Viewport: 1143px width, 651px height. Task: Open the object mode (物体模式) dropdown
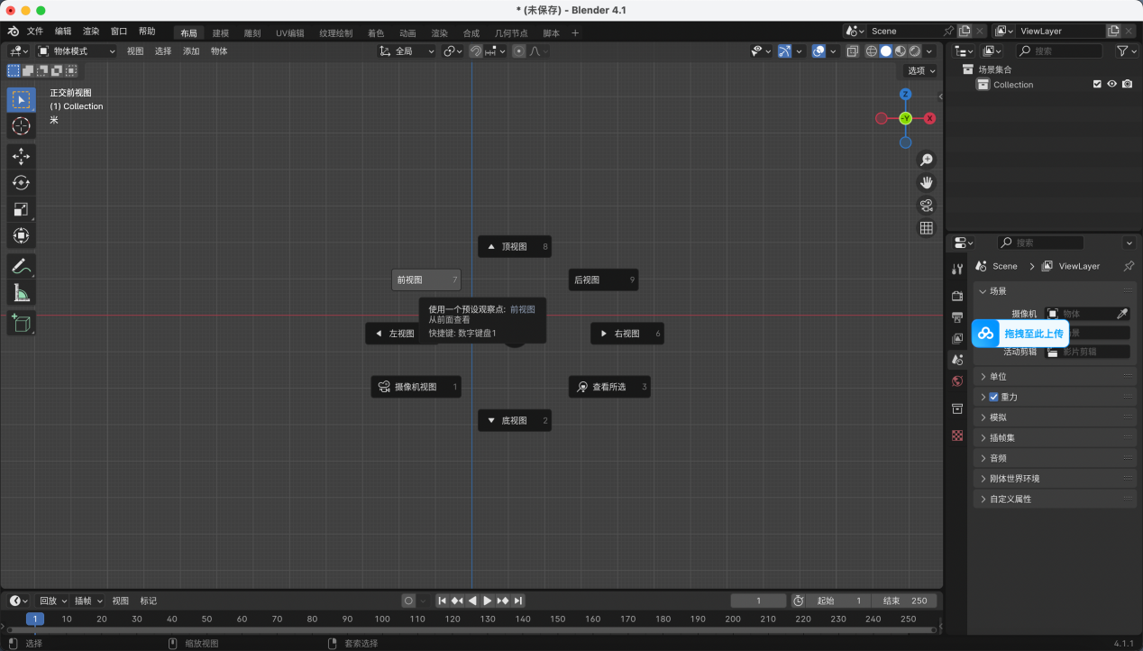[x=77, y=51]
